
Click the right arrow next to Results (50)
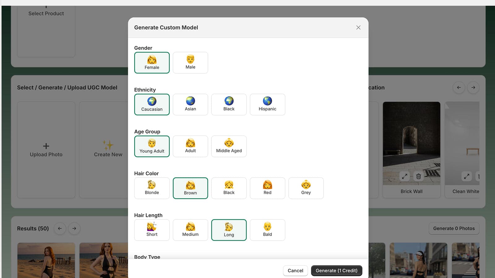(74, 228)
